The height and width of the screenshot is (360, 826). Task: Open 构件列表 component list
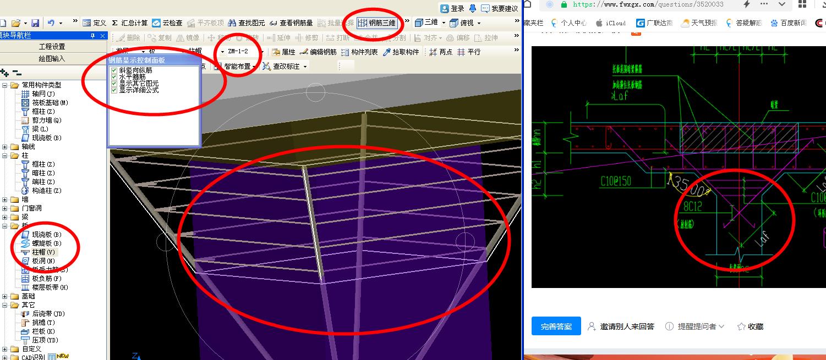[359, 52]
